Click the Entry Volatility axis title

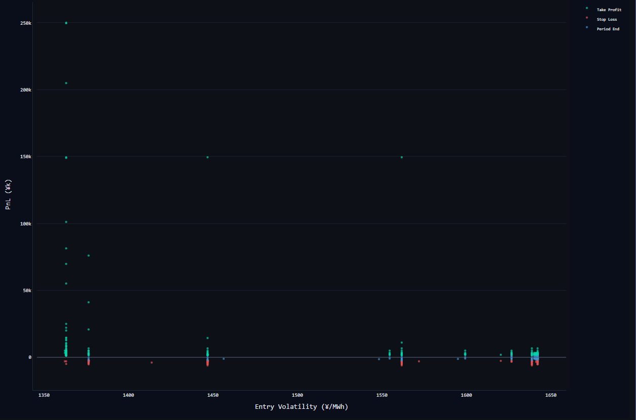pos(302,406)
